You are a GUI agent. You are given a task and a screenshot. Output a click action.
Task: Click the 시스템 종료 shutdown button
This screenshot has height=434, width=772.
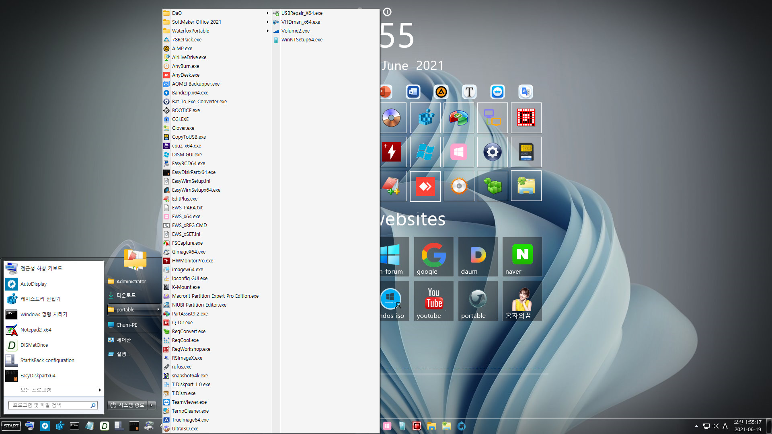127,405
